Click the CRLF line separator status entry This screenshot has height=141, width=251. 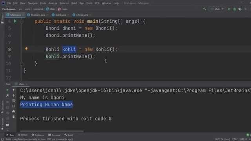(x=235, y=139)
